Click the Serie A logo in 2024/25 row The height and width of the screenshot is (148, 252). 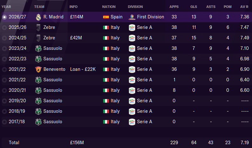(132, 38)
